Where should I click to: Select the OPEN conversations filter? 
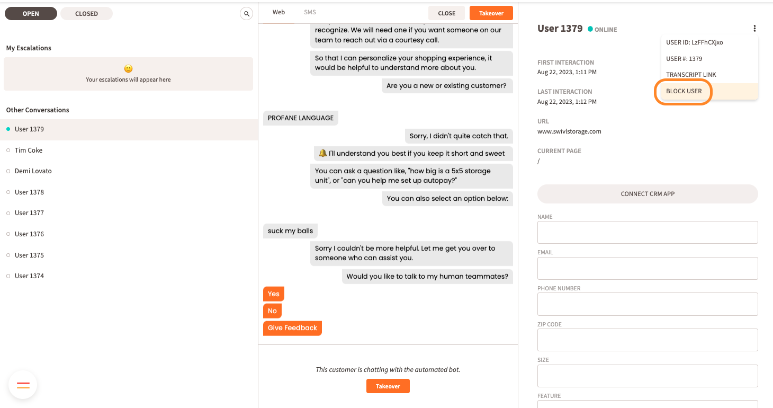point(30,13)
